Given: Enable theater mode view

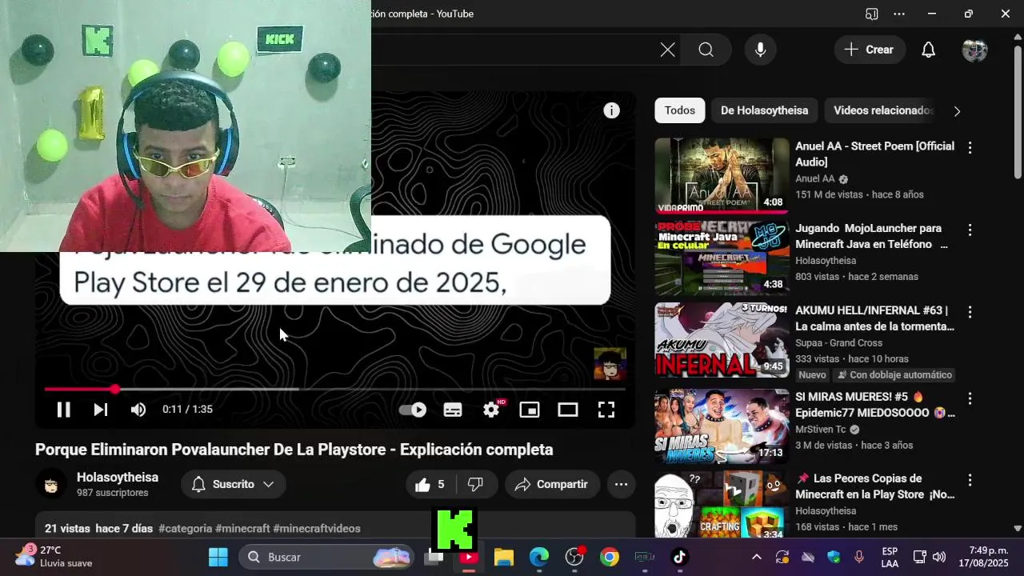Looking at the screenshot, I should point(568,410).
